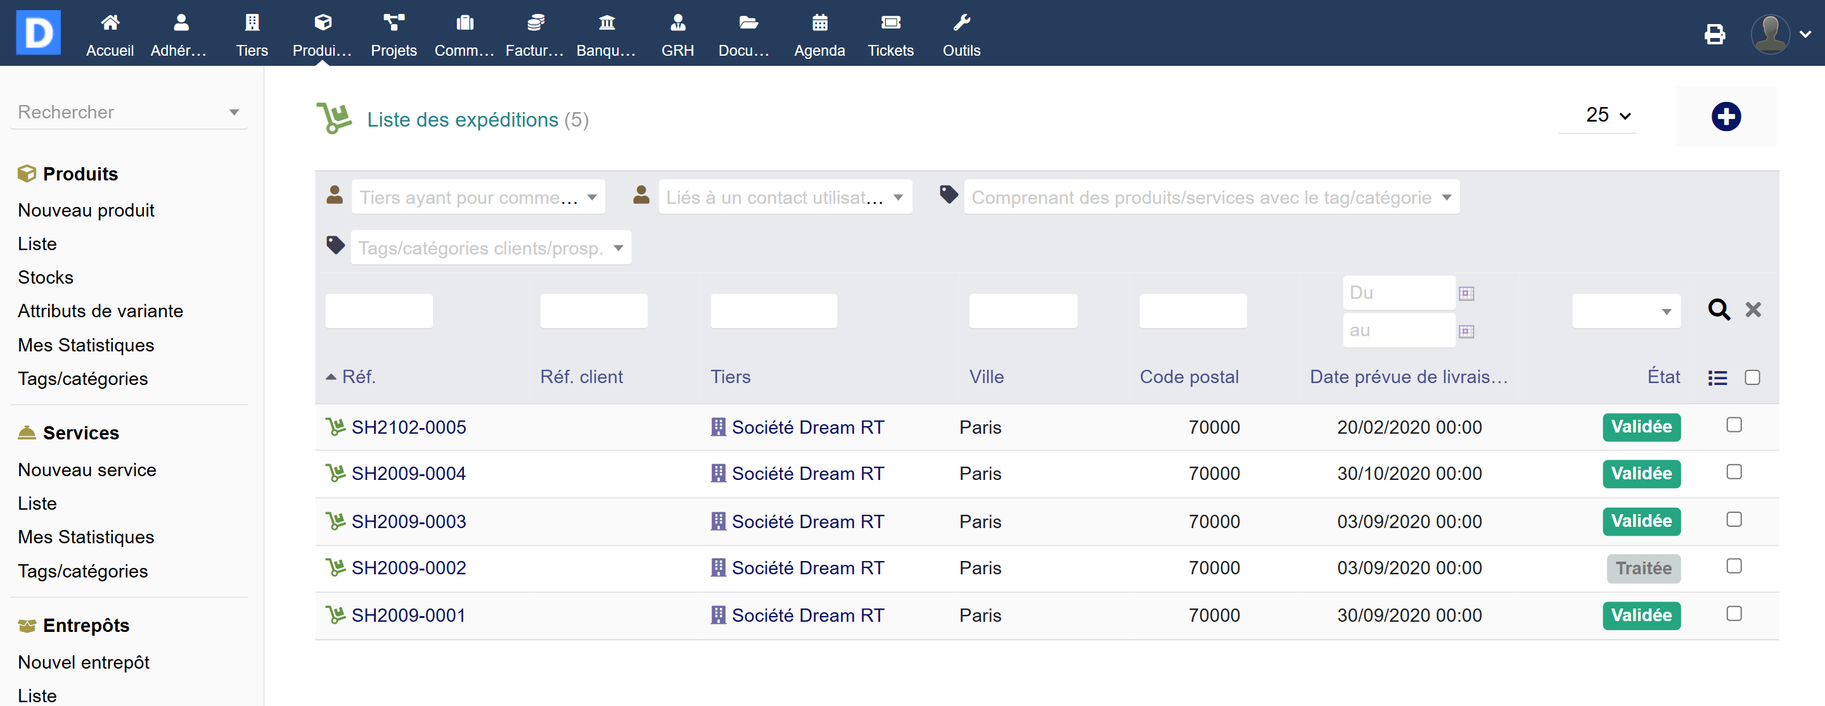Click the printer icon in top bar

1715,34
